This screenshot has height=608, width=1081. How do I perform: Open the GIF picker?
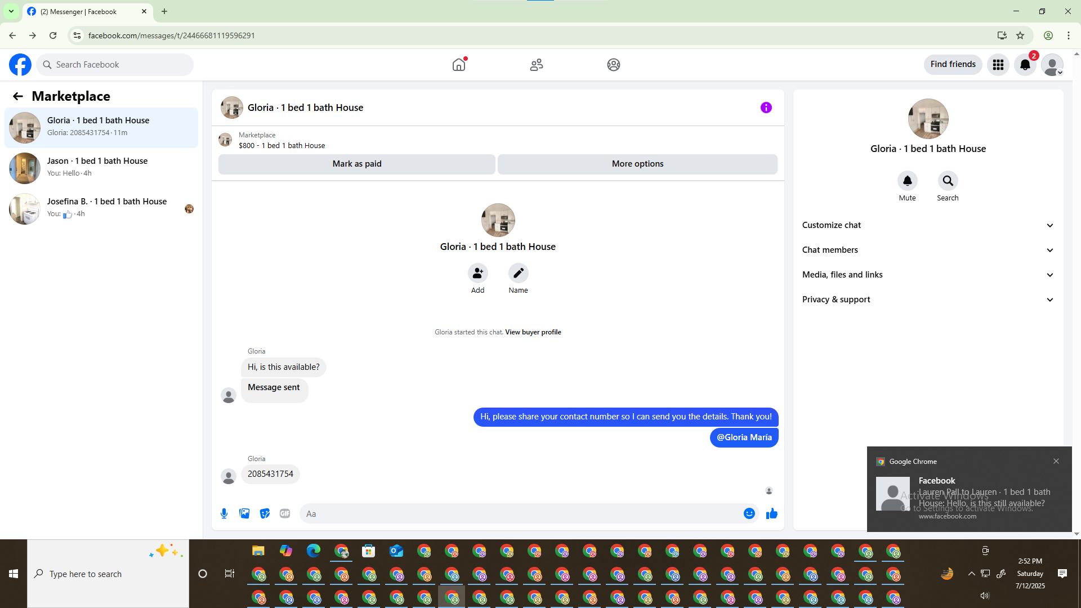point(285,513)
